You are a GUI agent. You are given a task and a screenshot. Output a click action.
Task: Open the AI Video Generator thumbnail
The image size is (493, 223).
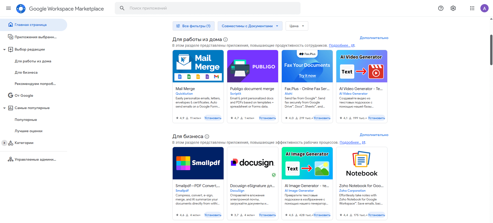362,66
